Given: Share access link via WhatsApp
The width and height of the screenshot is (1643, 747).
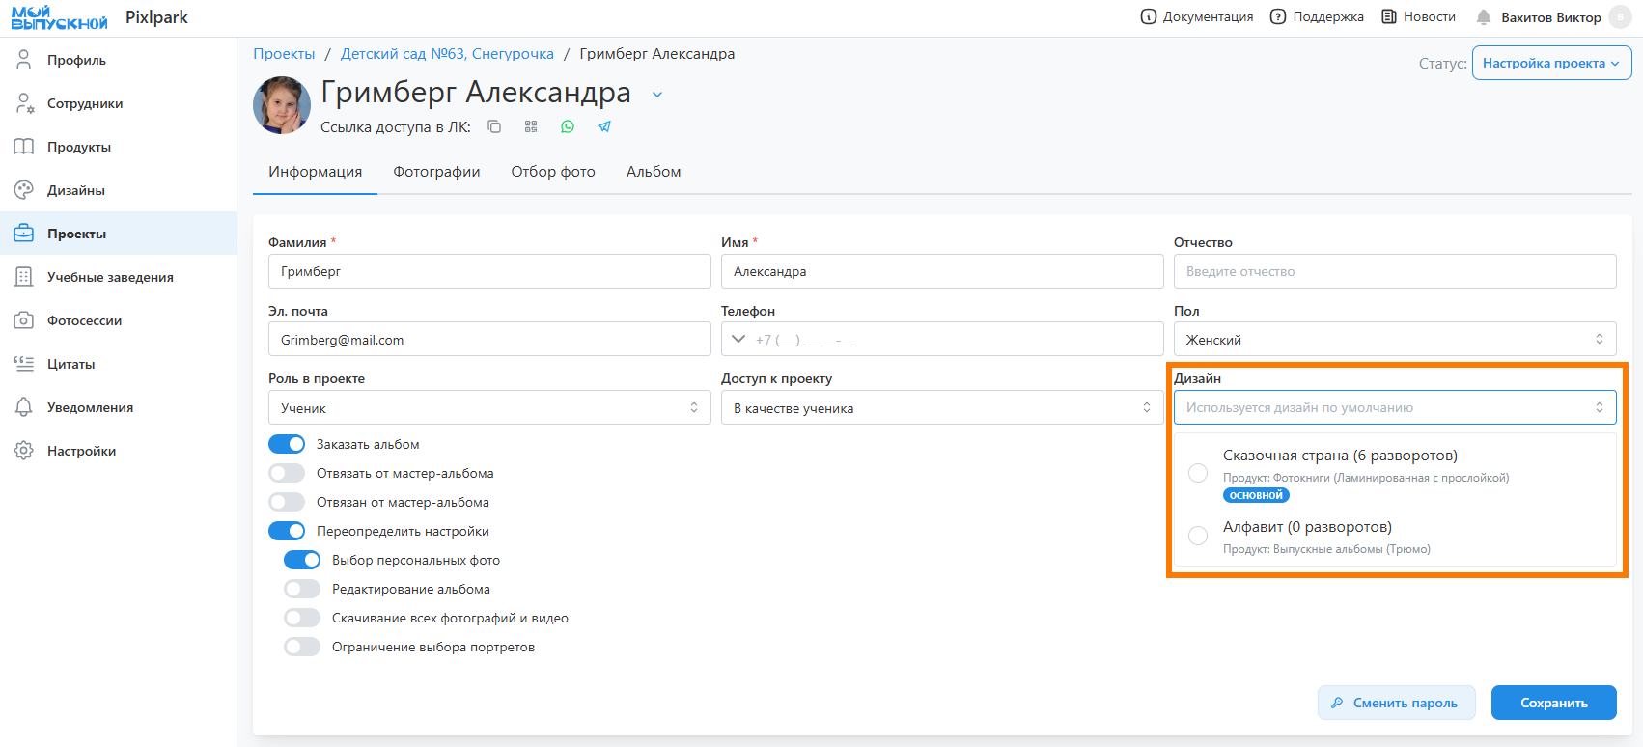Looking at the screenshot, I should click(568, 126).
